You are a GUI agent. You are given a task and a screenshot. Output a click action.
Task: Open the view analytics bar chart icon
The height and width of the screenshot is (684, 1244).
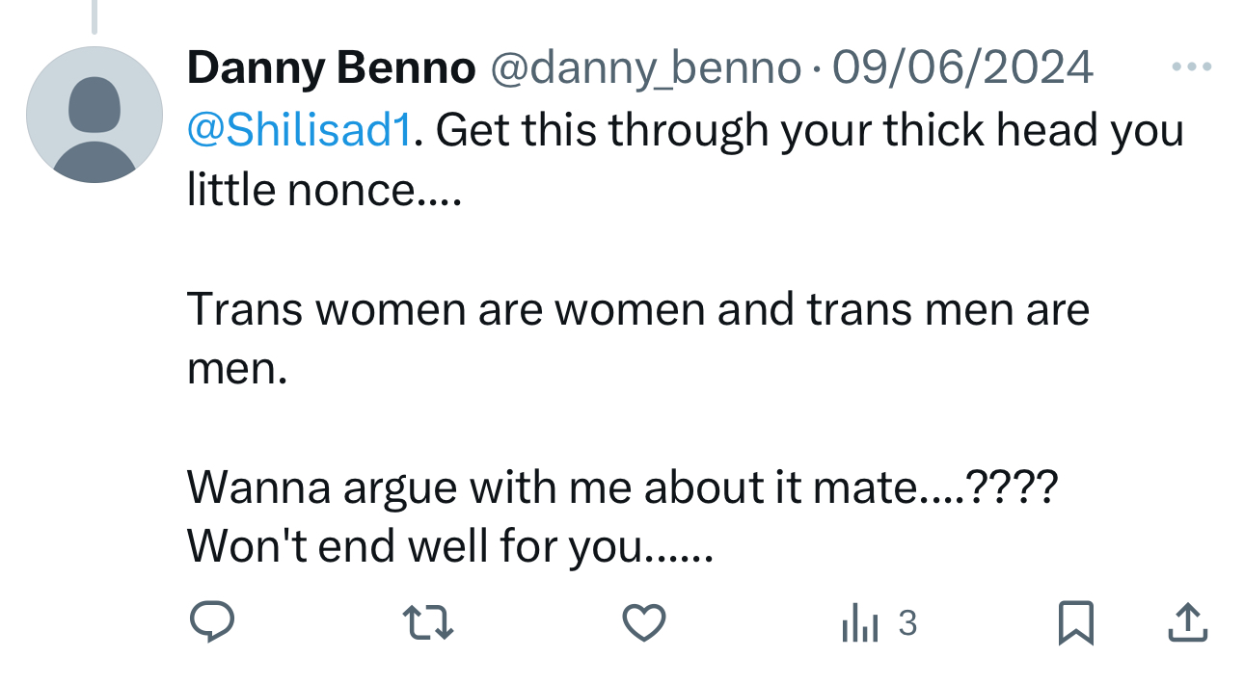click(859, 624)
